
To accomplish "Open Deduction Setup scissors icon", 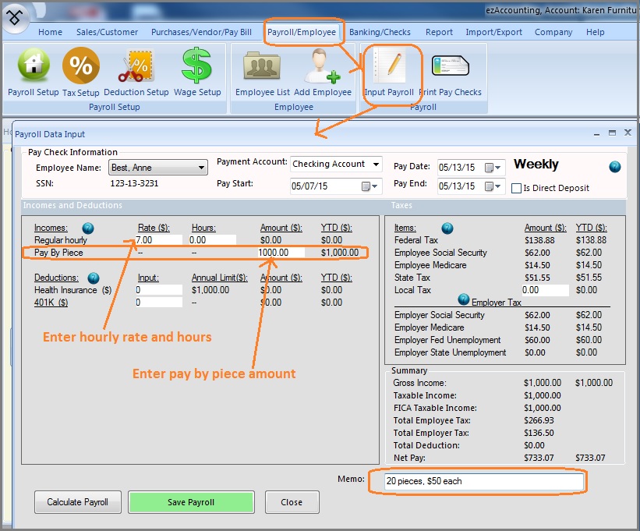I will coord(136,65).
